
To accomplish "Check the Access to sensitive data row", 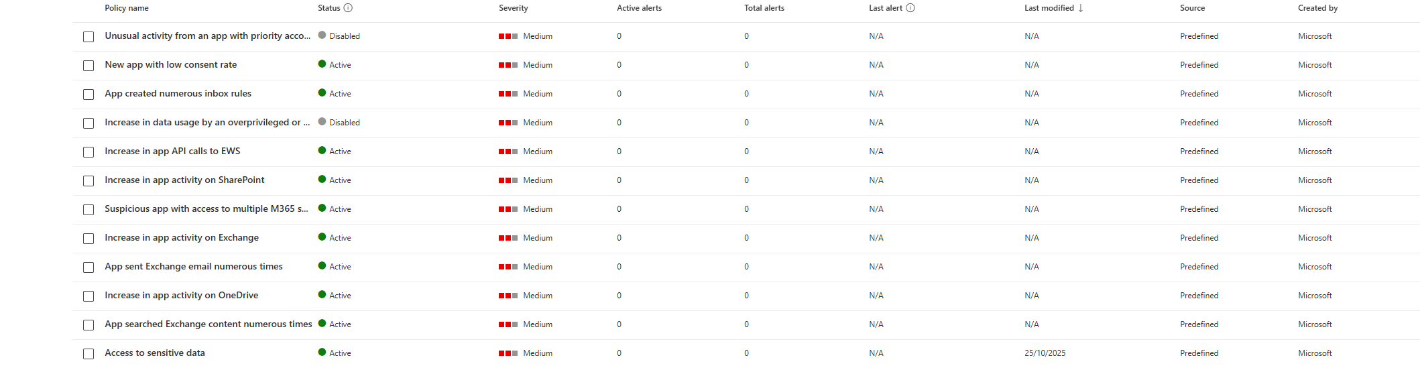I will tap(88, 354).
